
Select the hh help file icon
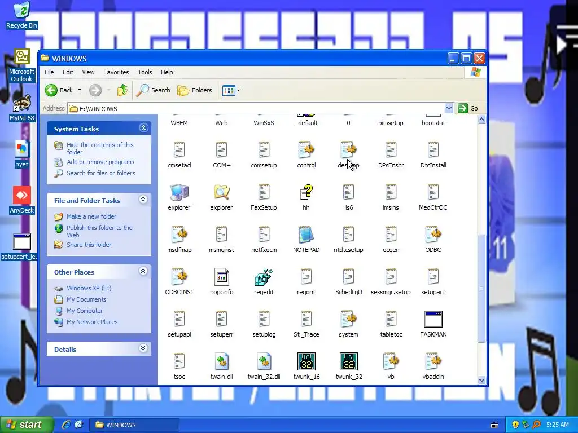[306, 192]
